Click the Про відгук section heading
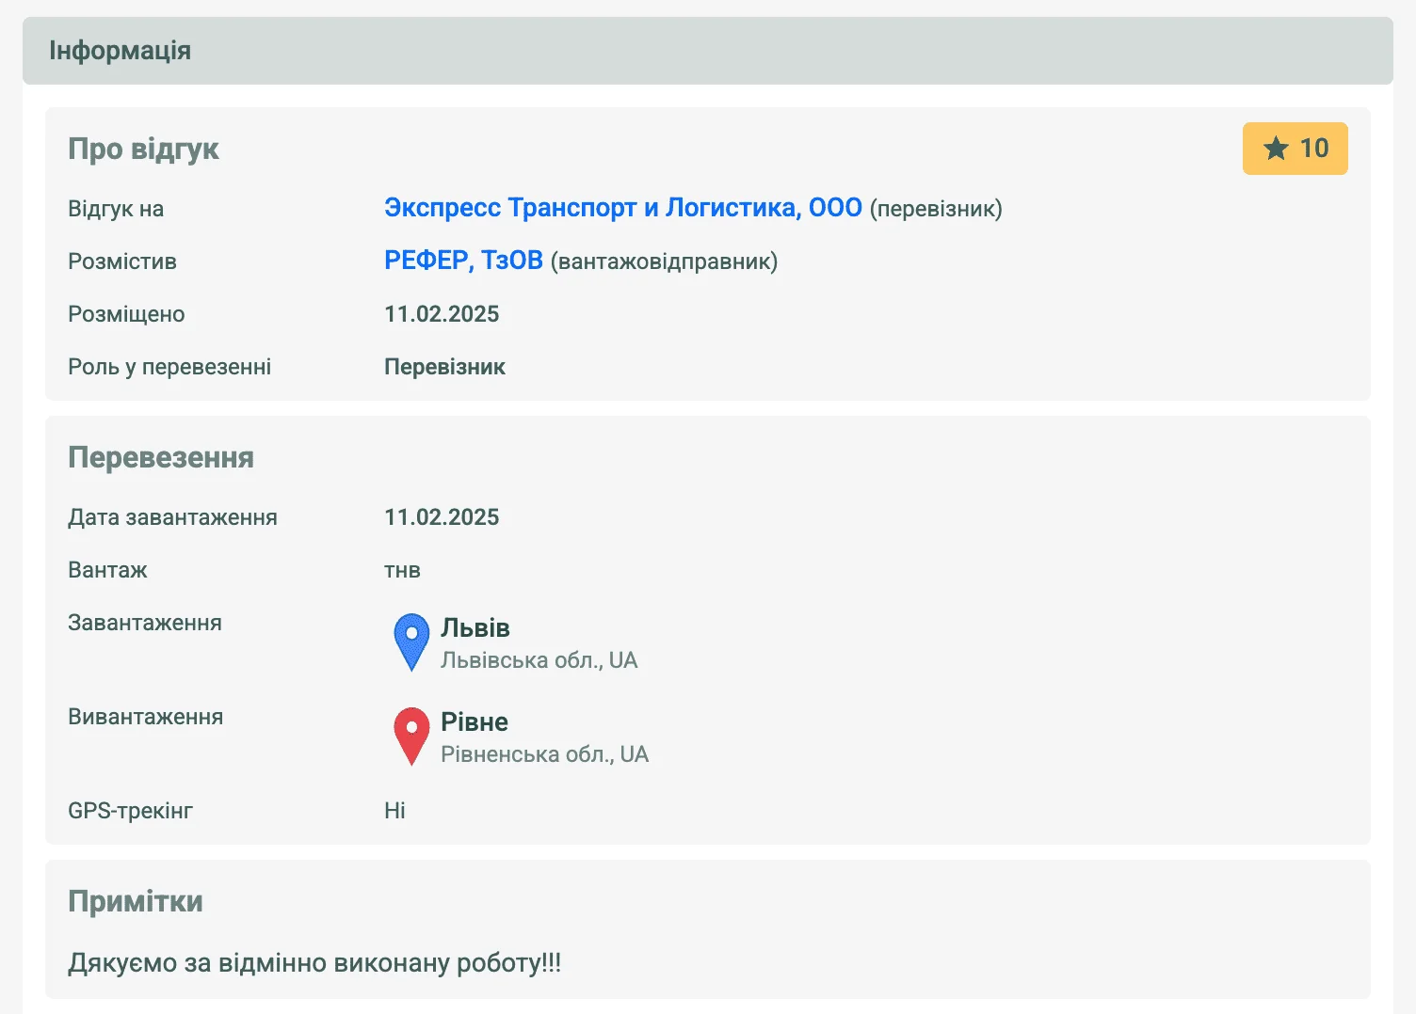The image size is (1416, 1014). point(143,149)
